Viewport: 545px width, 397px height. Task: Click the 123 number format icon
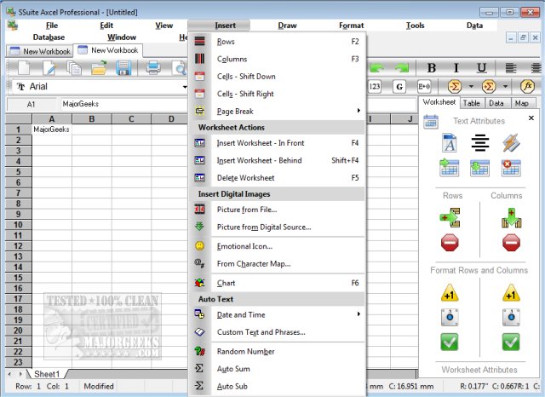(375, 86)
